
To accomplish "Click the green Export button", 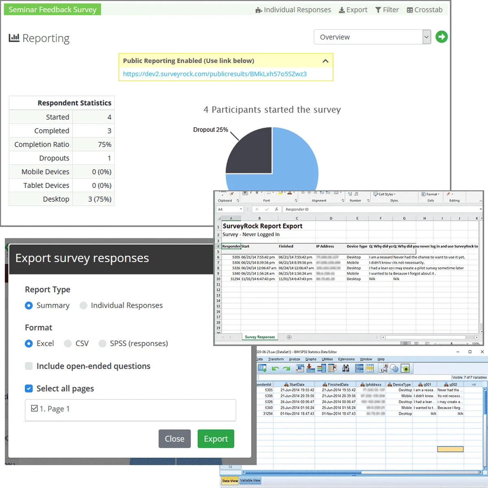I will point(216,439).
